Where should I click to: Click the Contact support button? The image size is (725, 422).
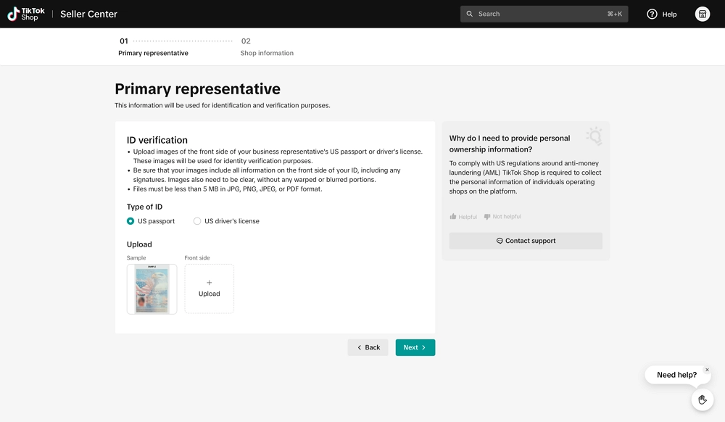(525, 240)
